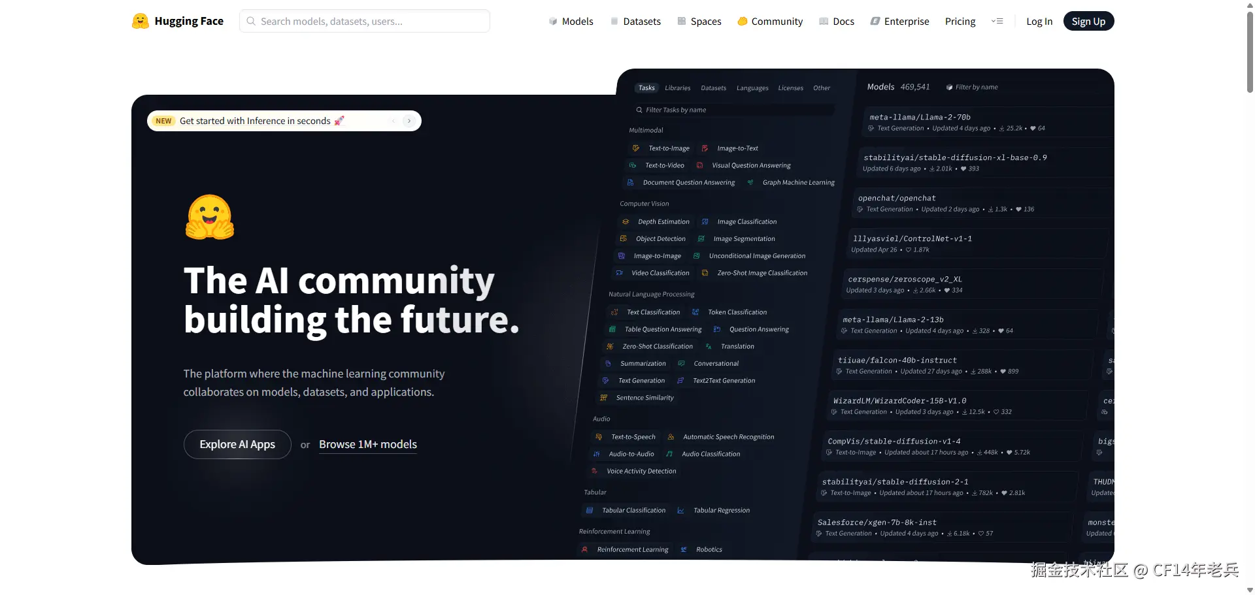
Task: Open the WizardLM/WizardCoder-15B-V1.0 model card
Action: [956, 406]
